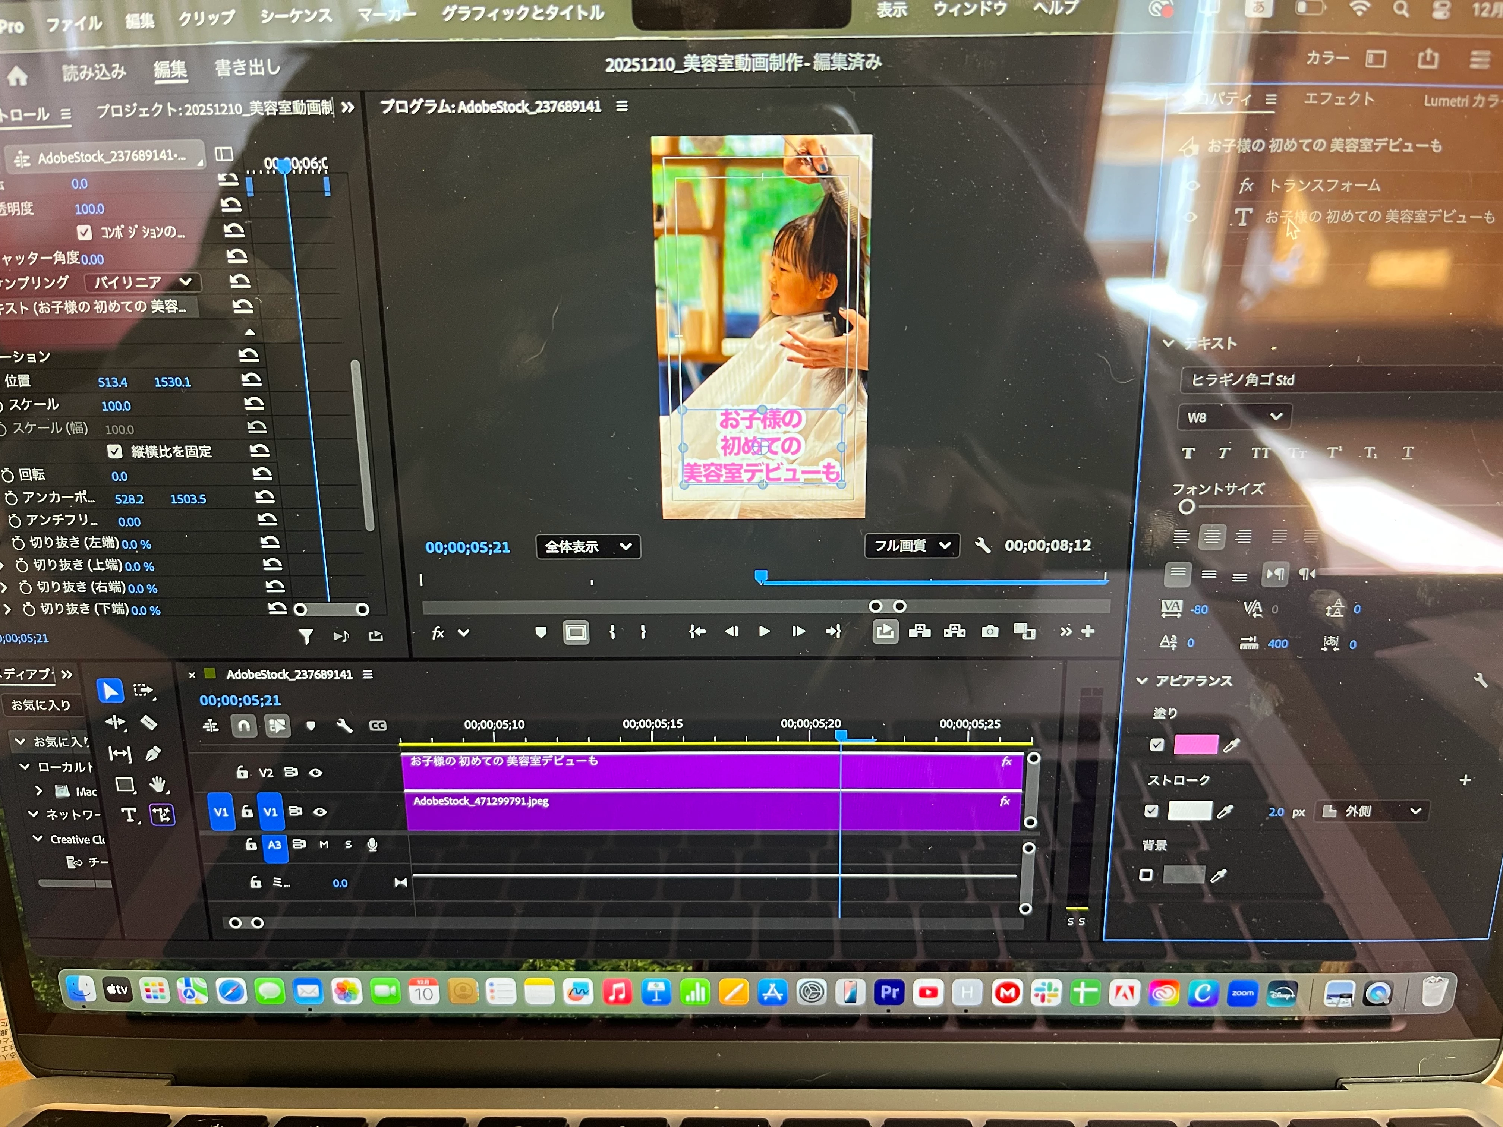This screenshot has width=1503, height=1127.
Task: Select the Razor tool
Action: 149,723
